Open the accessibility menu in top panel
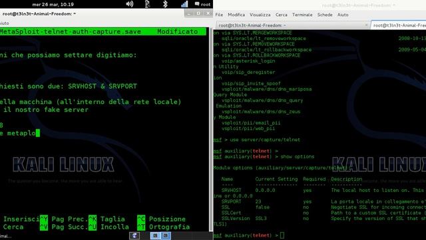Viewport: 426px width, 240px height. pyautogui.click(x=147, y=4)
